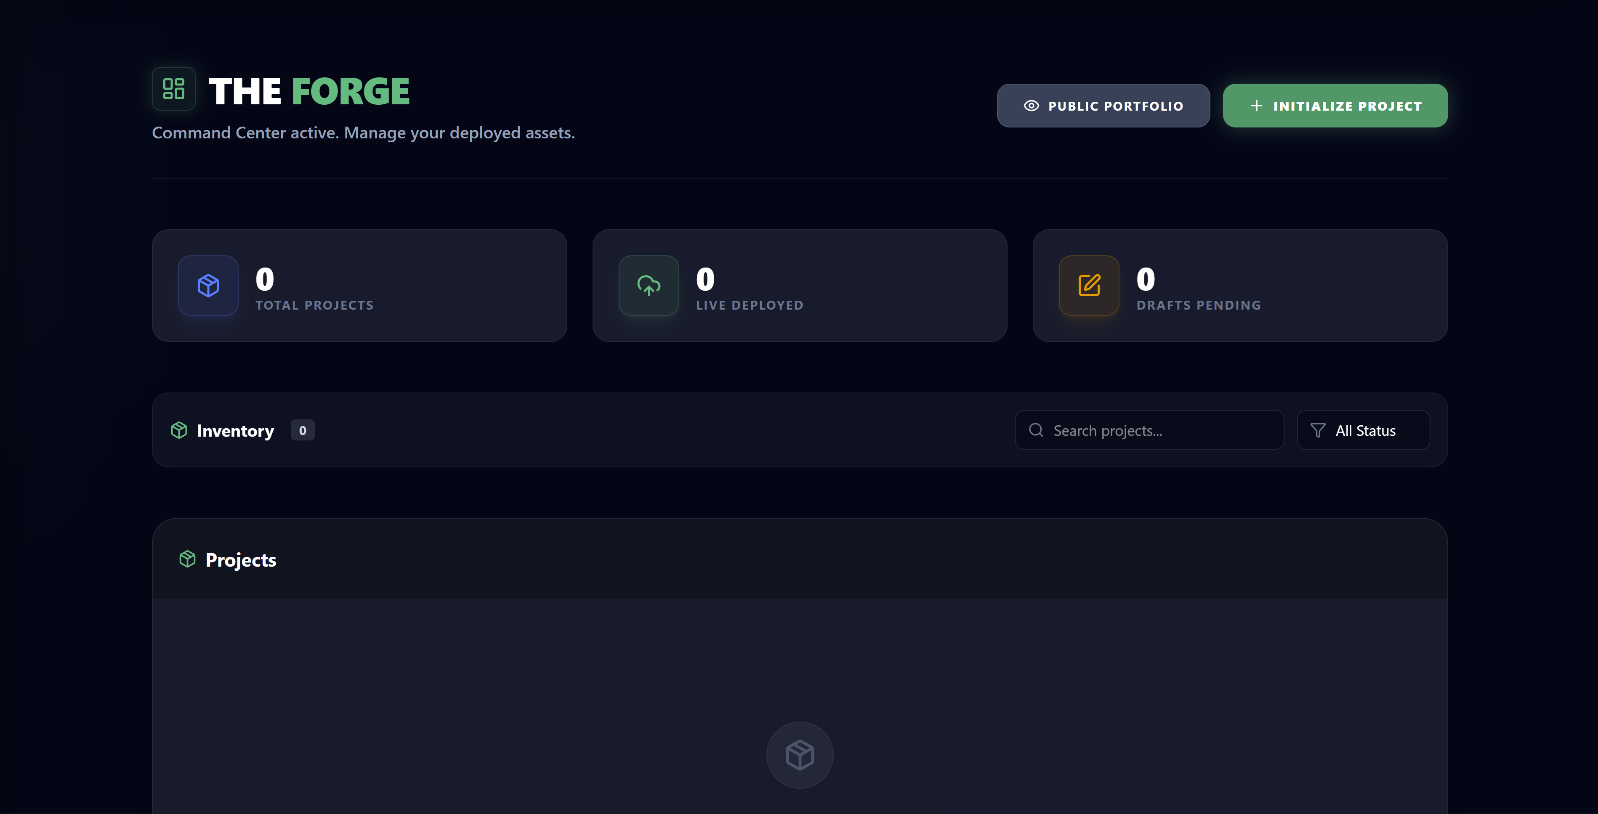
Task: Click the plus icon on Initialize Project
Action: point(1257,106)
